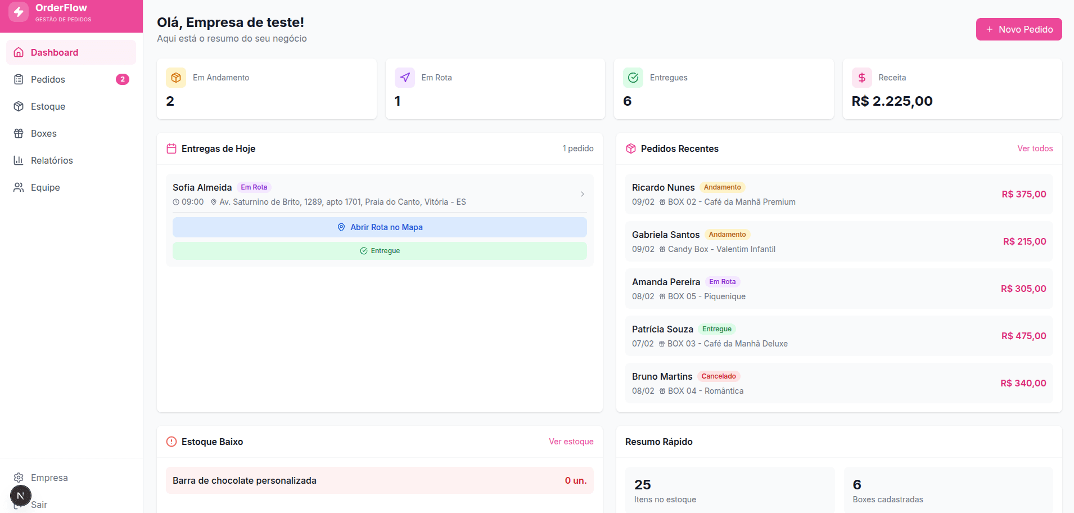Navigate to Relatórios page
Viewport: 1074px width, 513px height.
tap(52, 160)
